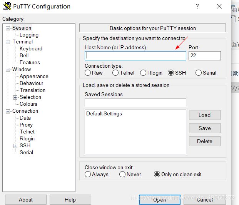Open the Telnet category in tree
The image size is (239, 205).
(x=27, y=132)
